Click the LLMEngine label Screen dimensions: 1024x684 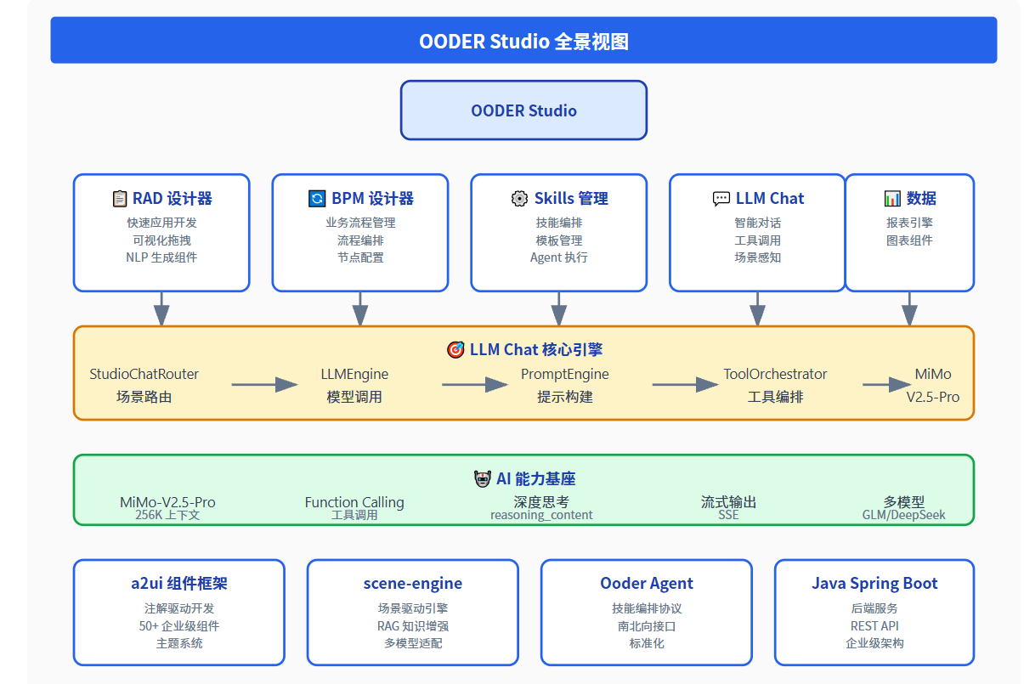354,374
